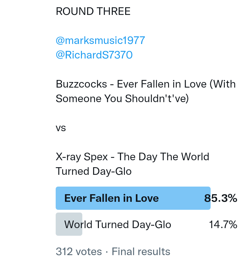Click the 85.3% poll result percentage
Image resolution: width=249 pixels, height=261 pixels.
[221, 198]
